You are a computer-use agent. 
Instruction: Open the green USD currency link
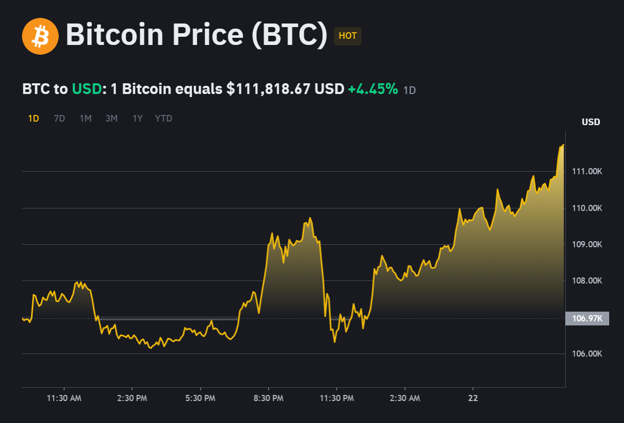pyautogui.click(x=87, y=89)
